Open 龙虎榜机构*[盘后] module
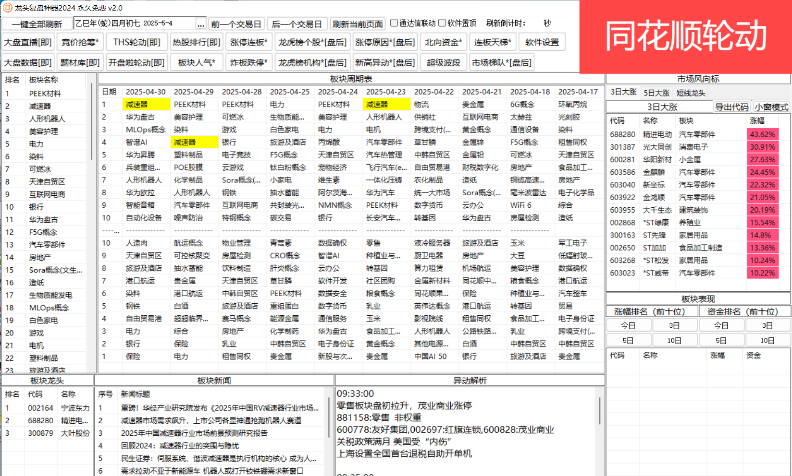The image size is (792, 476). click(x=312, y=62)
